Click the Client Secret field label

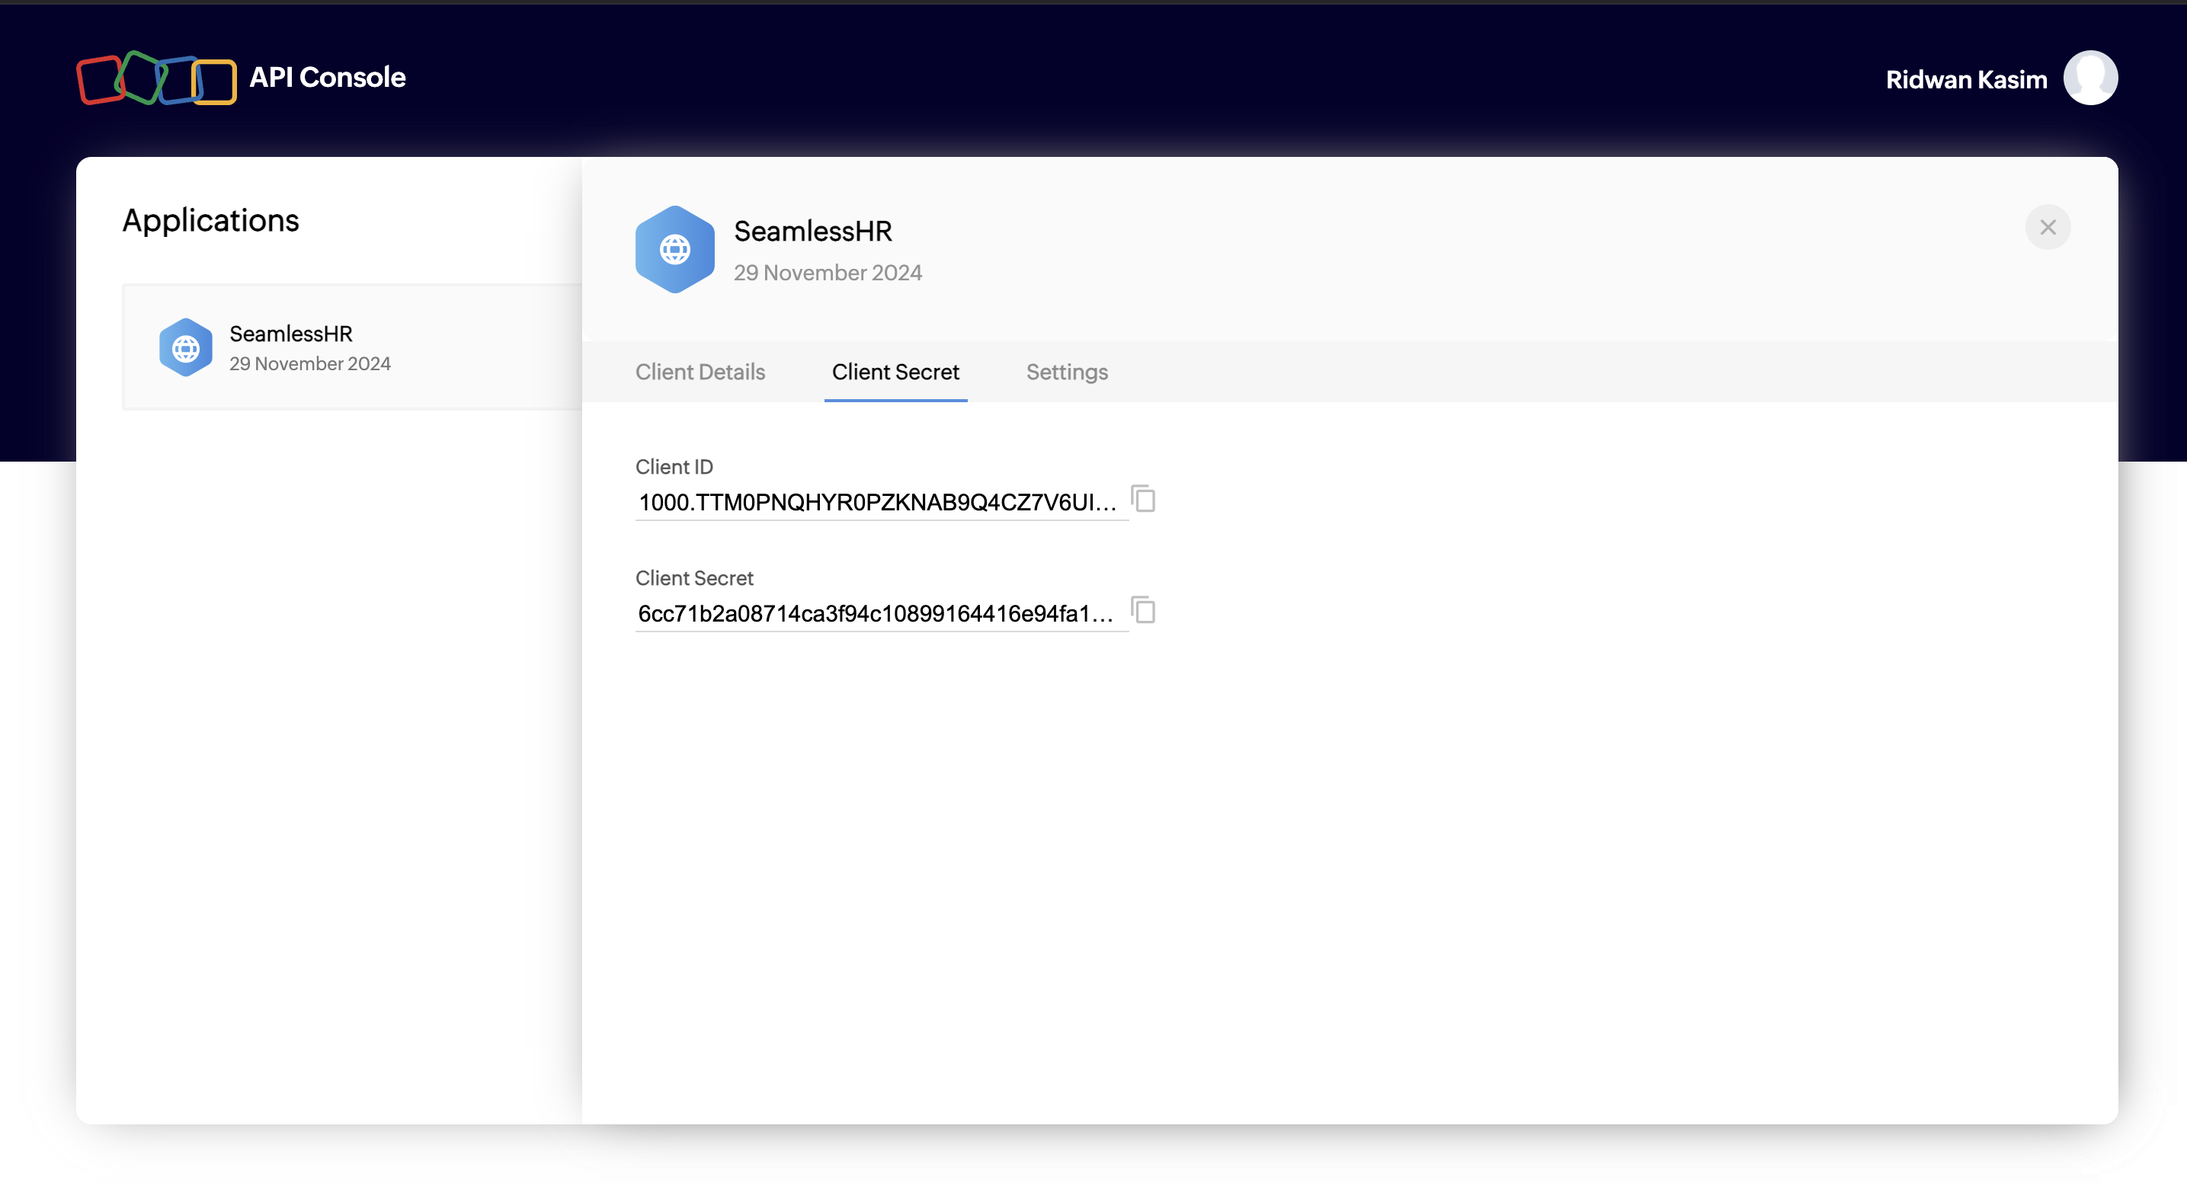pyautogui.click(x=693, y=578)
